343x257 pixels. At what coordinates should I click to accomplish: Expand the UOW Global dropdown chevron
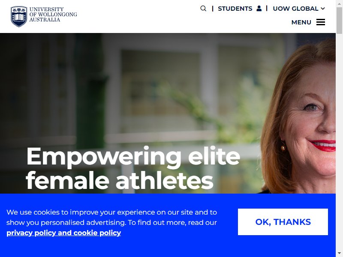(x=323, y=9)
